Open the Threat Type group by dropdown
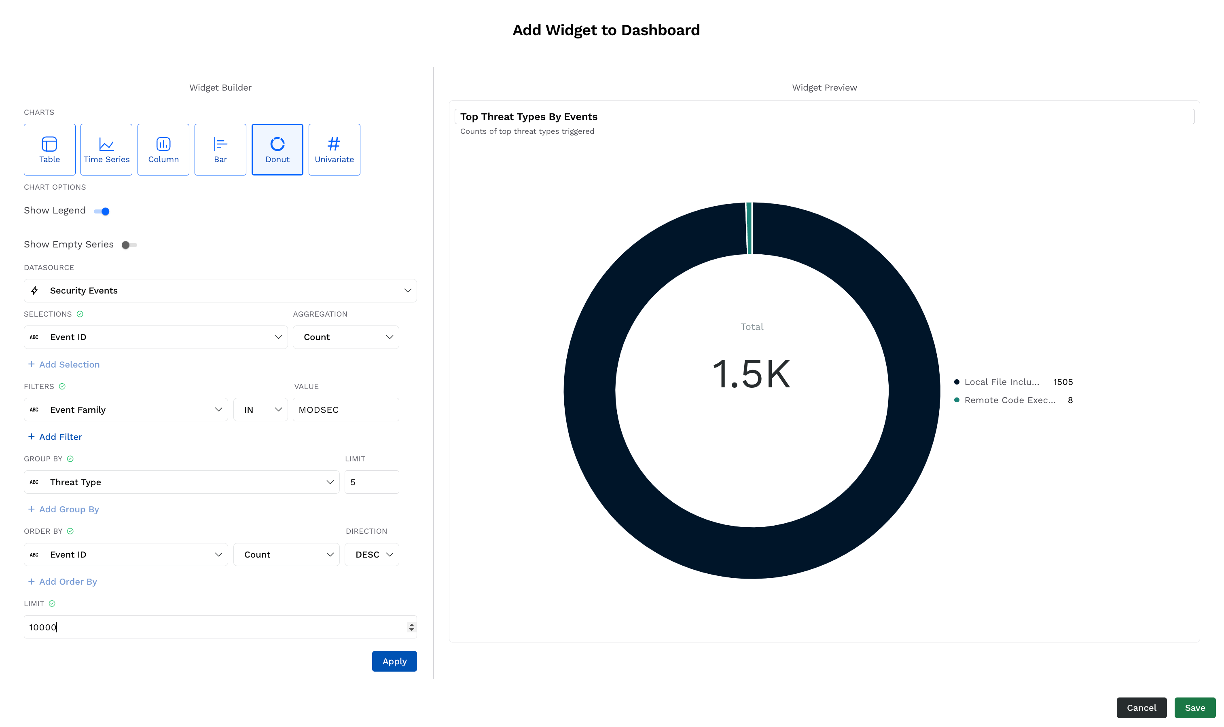Viewport: 1224px width, 727px height. (x=181, y=482)
